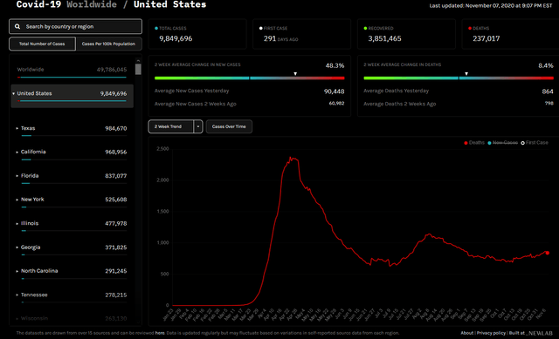The width and height of the screenshot is (559, 339).
Task: Click Average New Cases Yesterday value 90,448
Action: 334,92
